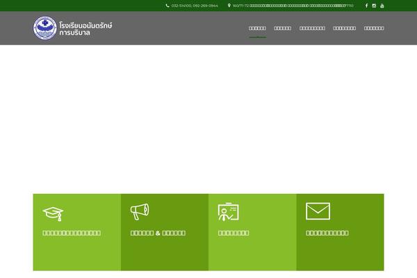This screenshot has width=417, height=278.
Task: Open the title under the envelope icon
Action: point(327,233)
